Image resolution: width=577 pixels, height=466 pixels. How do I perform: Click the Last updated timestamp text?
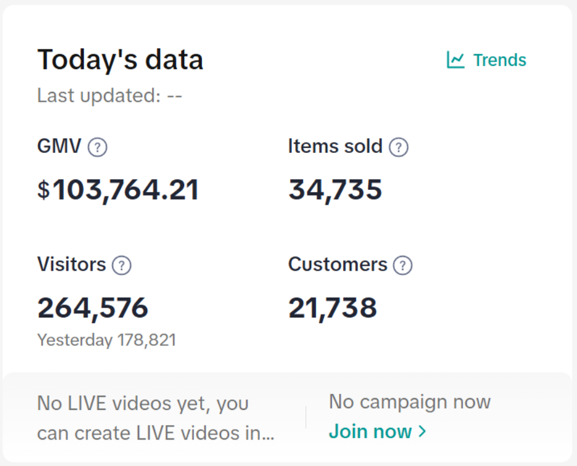(110, 96)
